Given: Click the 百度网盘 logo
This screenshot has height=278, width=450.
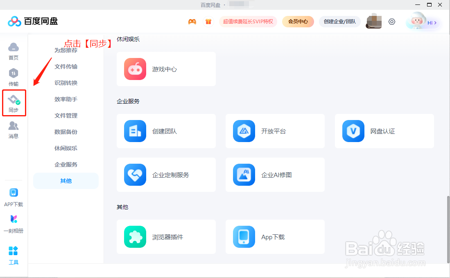Looking at the screenshot, I should tap(33, 21).
